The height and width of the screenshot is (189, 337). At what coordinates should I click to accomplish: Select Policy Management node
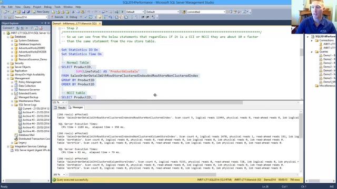(x=29, y=82)
